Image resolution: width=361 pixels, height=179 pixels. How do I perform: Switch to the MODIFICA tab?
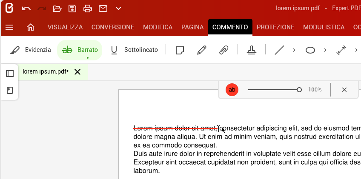pos(158,27)
